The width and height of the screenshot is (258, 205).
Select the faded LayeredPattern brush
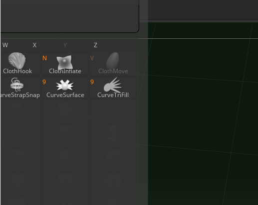click(x=65, y=159)
